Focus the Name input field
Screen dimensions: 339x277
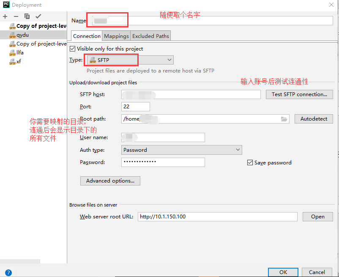(x=212, y=21)
